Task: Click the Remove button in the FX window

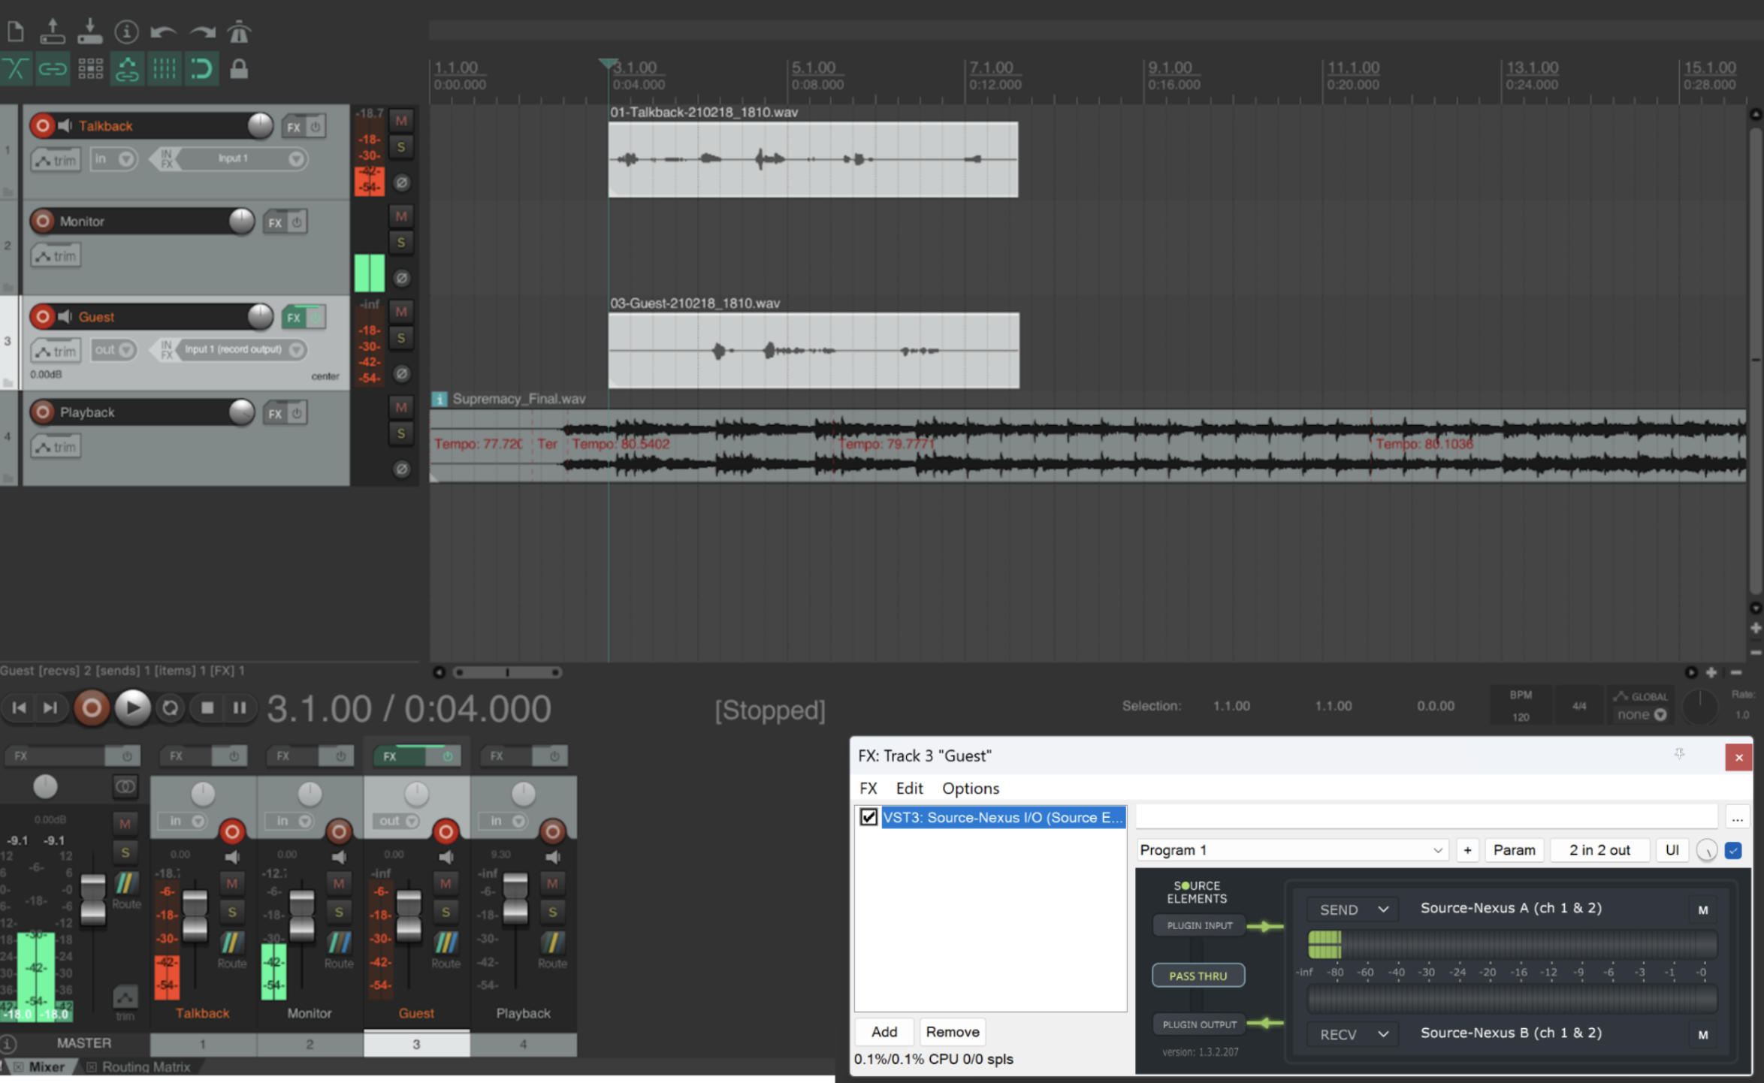Action: point(952,1032)
